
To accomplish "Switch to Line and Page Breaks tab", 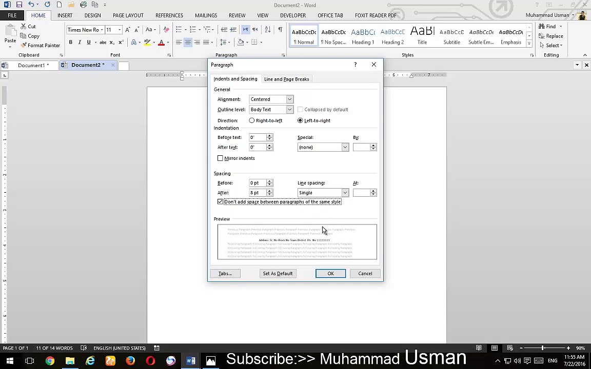I will coord(286,79).
